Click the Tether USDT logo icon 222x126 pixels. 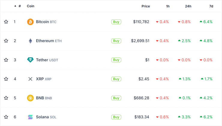30,60
